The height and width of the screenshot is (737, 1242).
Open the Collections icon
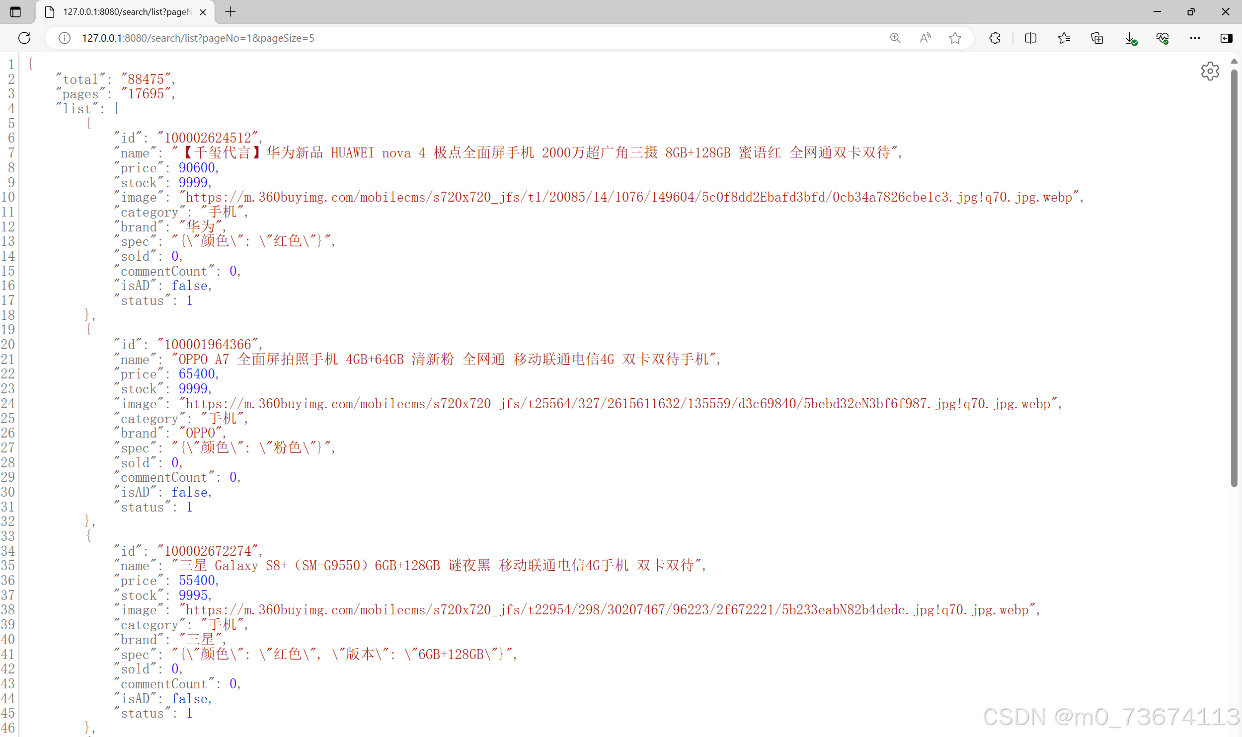(1097, 38)
